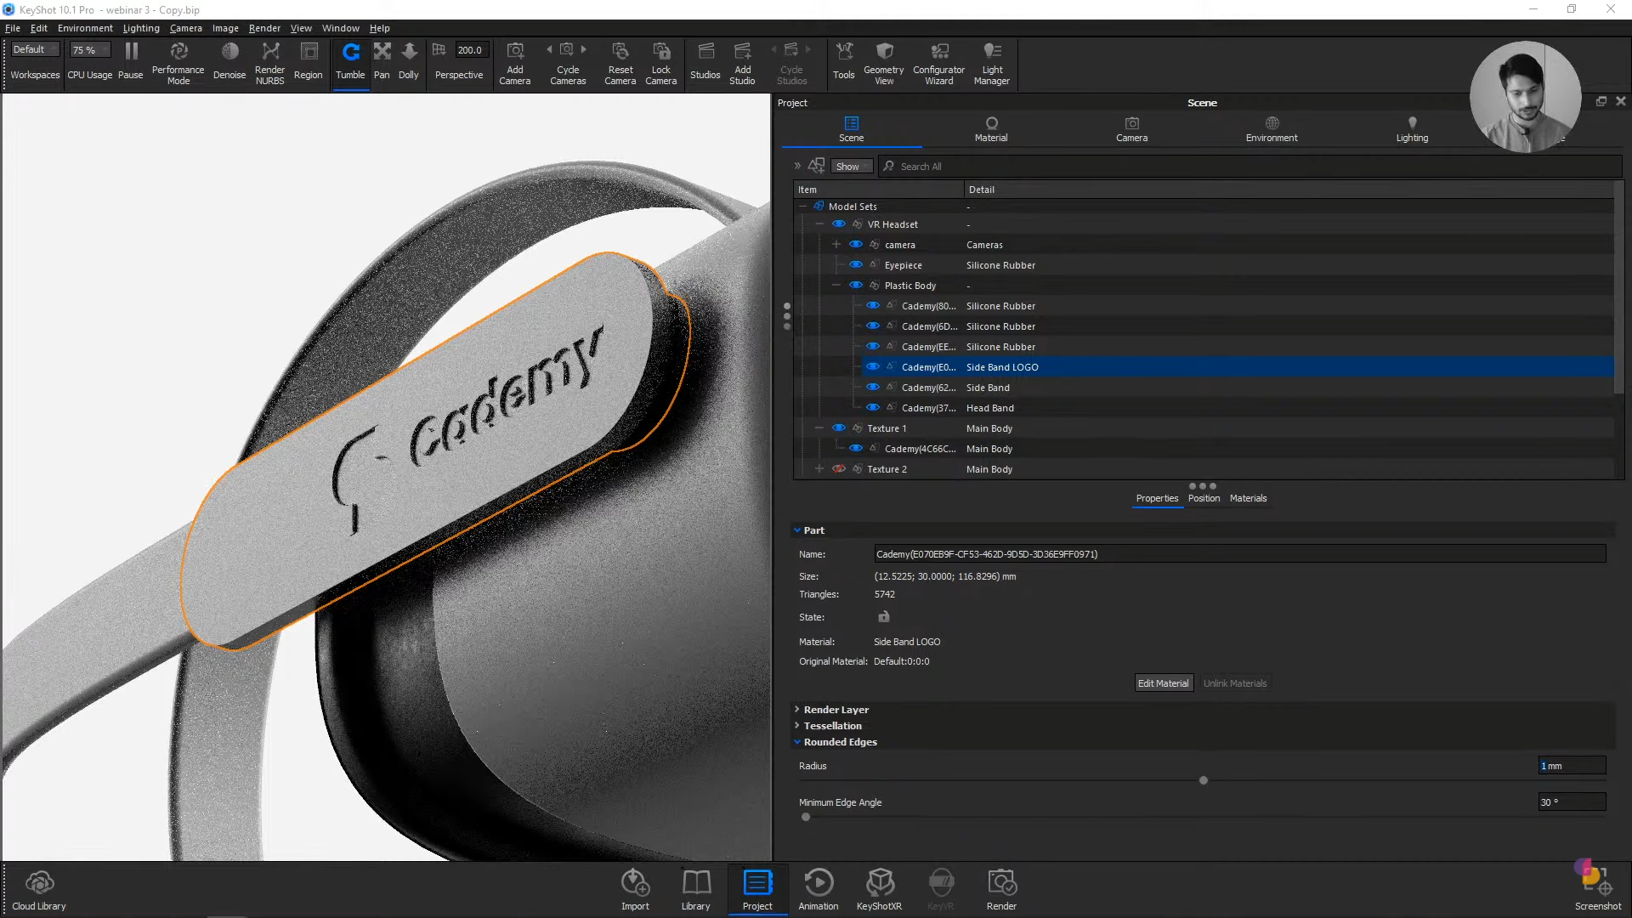Click the Project button in bottom bar
This screenshot has width=1632, height=918.
757,890
